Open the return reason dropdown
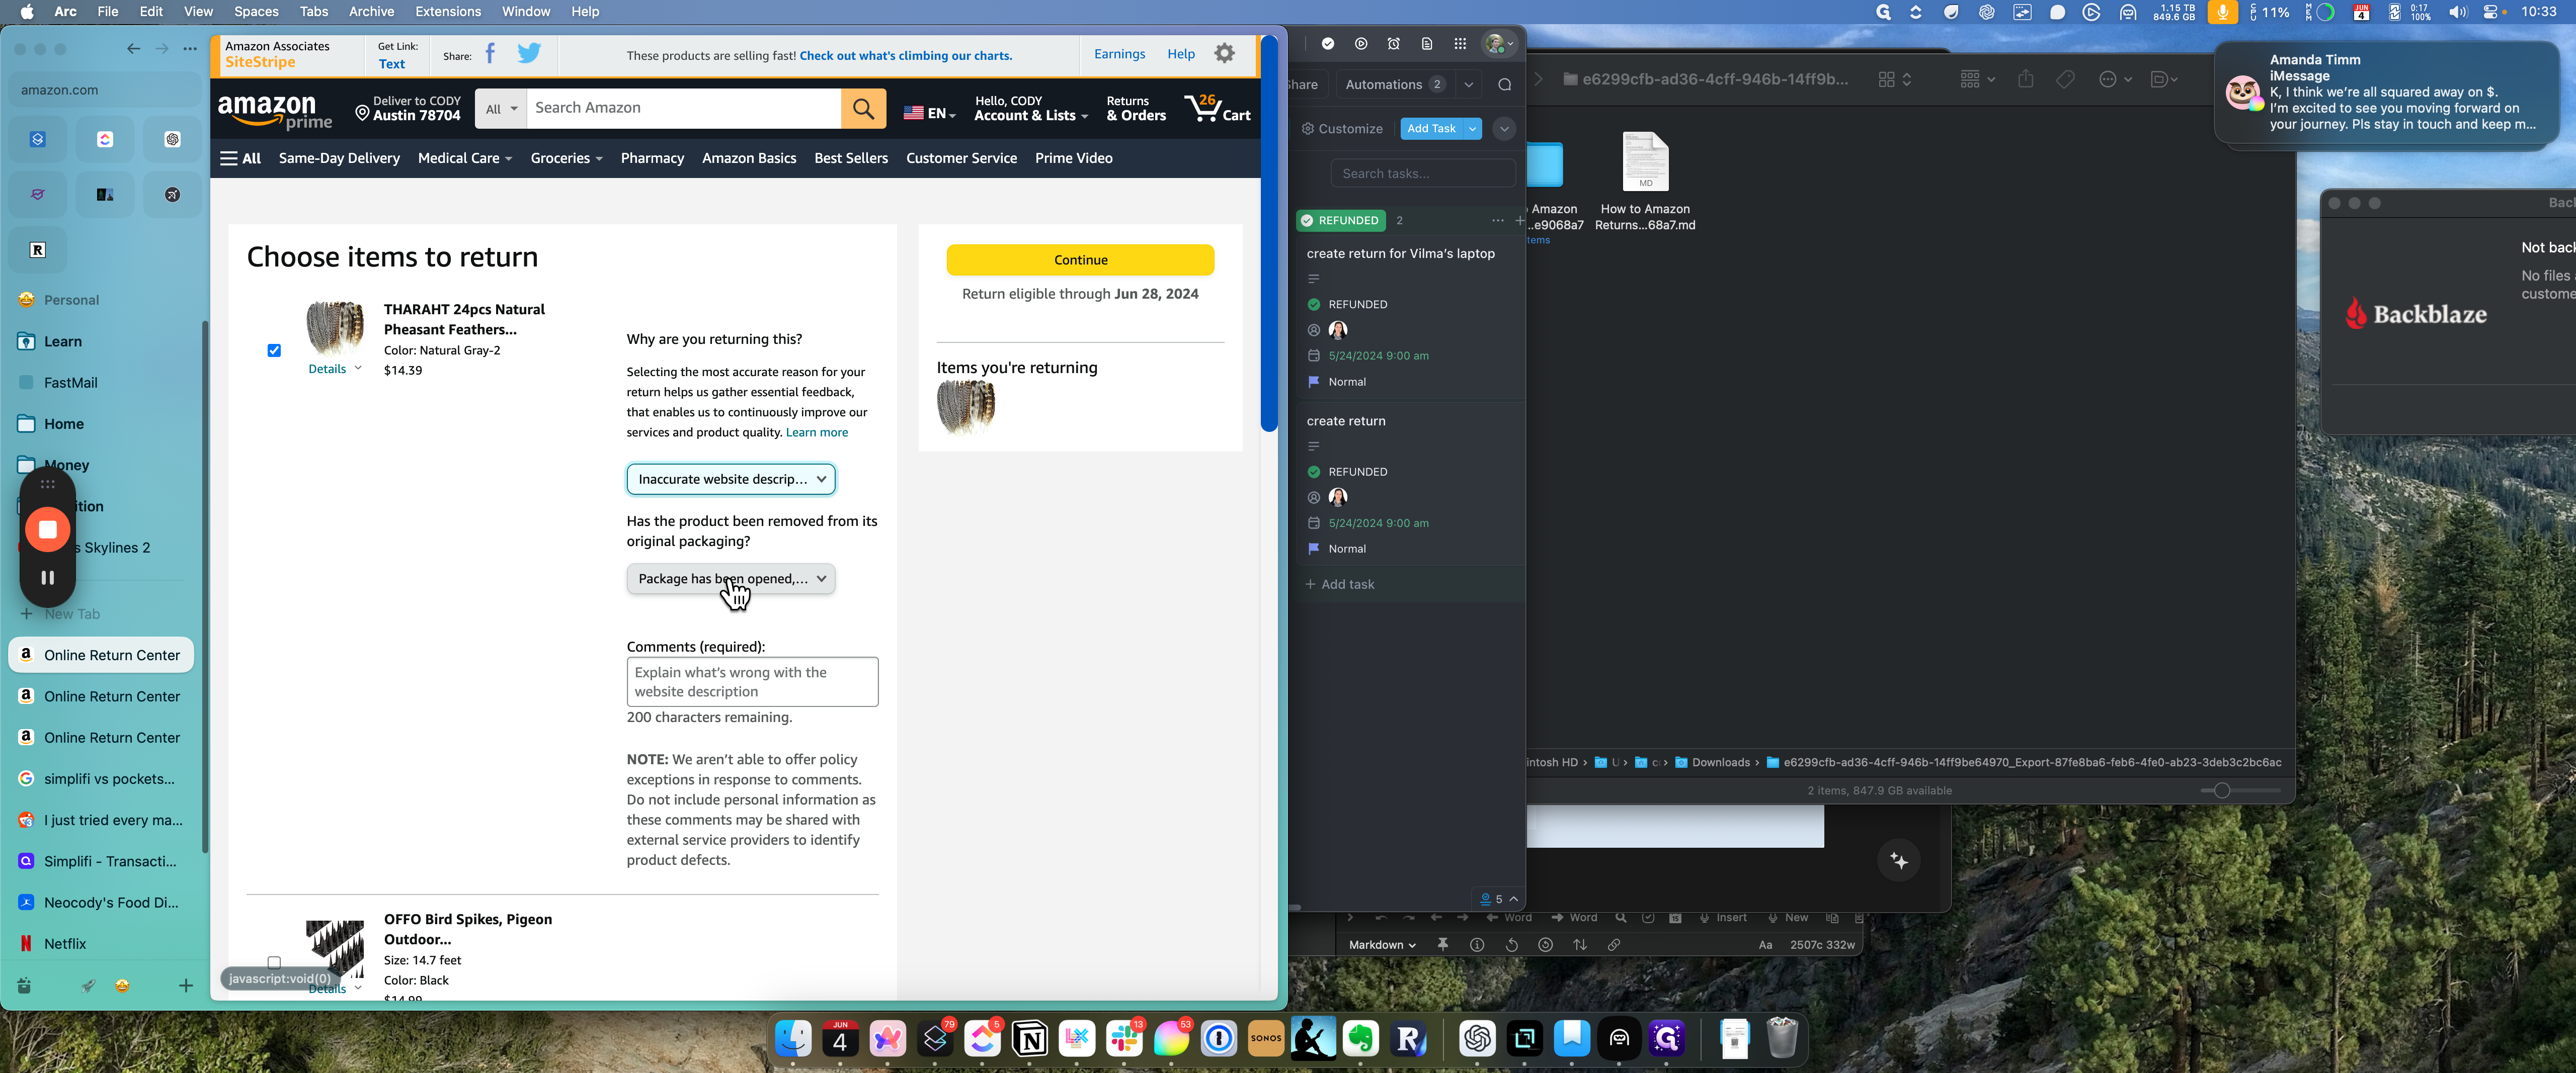This screenshot has width=2576, height=1073. (x=731, y=480)
